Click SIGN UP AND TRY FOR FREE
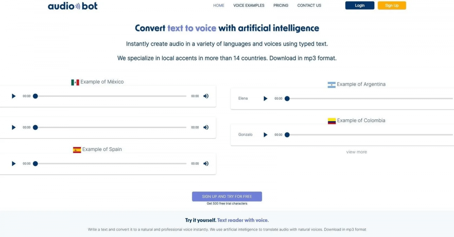Viewport: 454px width, 237px height. [227, 196]
